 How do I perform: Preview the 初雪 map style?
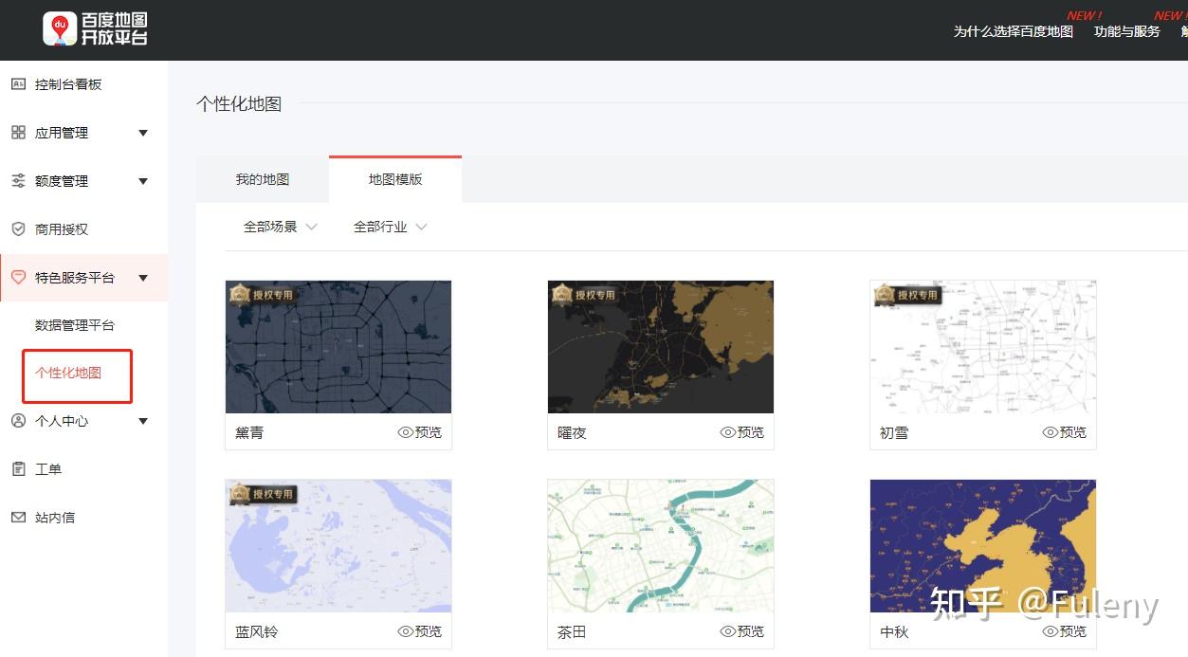coord(1065,432)
